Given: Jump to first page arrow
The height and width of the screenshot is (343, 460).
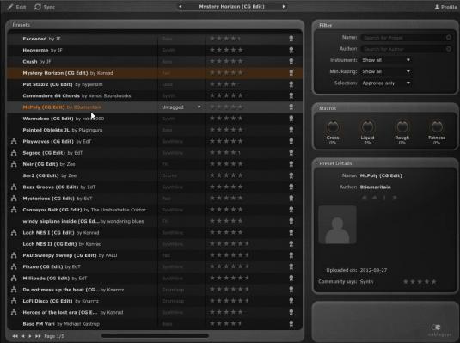Looking at the screenshot, I should tap(15, 336).
